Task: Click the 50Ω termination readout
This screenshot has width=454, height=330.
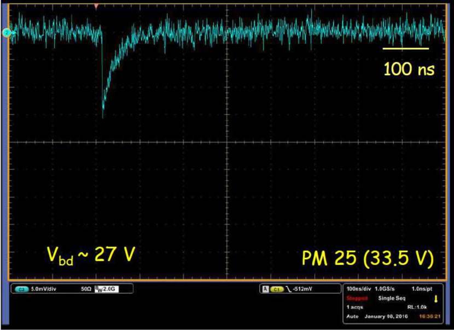Action: coord(86,289)
